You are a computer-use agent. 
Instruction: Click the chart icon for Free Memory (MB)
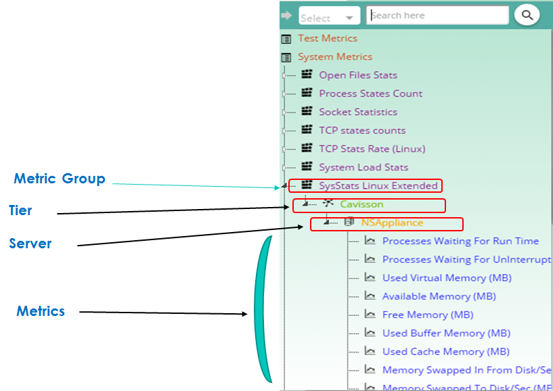coord(370,315)
